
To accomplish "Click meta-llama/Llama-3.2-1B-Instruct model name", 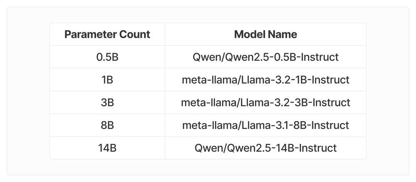I will coord(265,80).
